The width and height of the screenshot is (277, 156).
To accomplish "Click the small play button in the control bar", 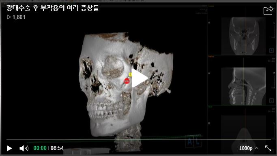I will 9,148.
